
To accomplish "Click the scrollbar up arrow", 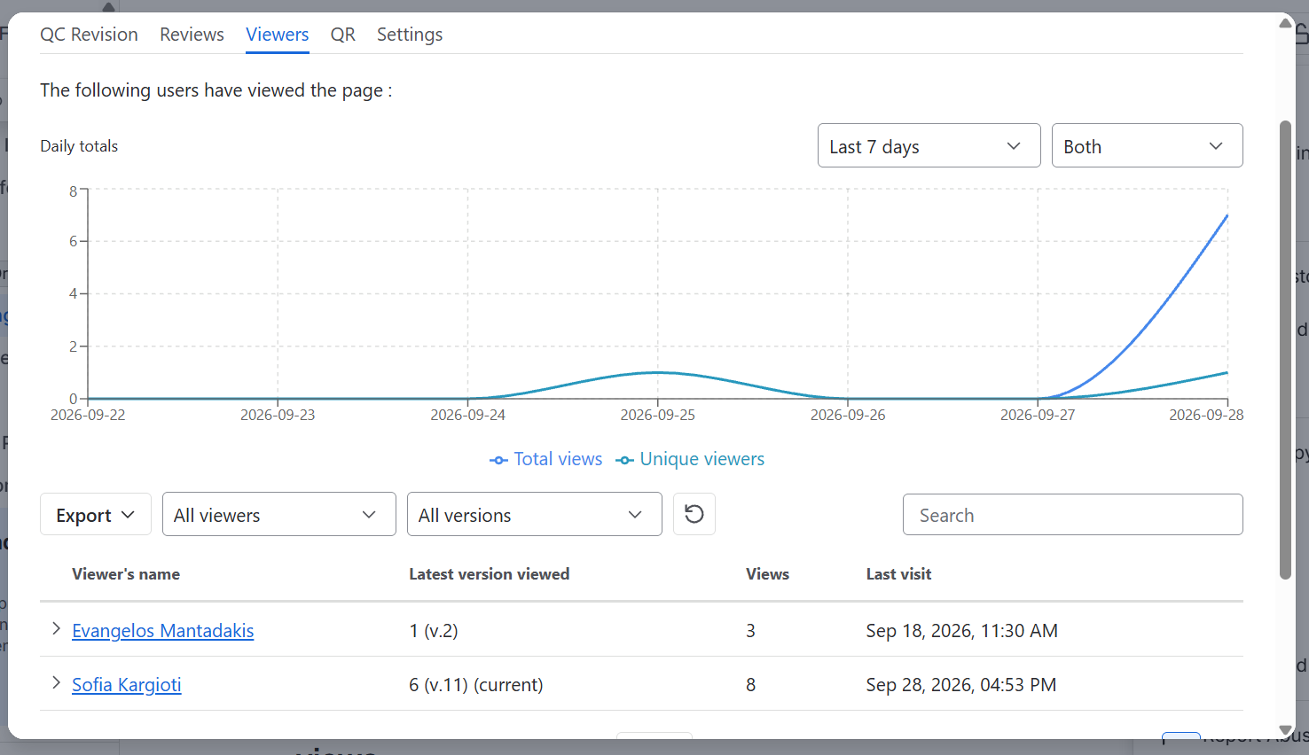I will point(1286,23).
